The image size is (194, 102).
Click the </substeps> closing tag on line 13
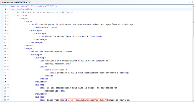click(x=36, y=42)
